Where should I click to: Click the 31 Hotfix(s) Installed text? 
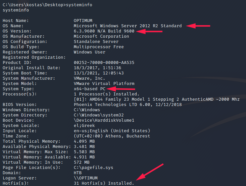(104, 183)
